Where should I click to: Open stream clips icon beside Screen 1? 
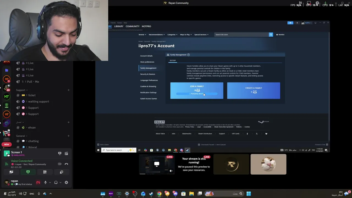coord(66,153)
